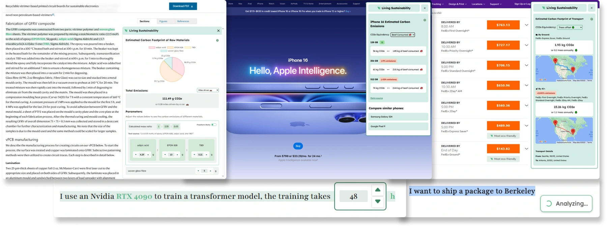
Task: Decrease EPON 828 grams value
Action: (x=165, y=155)
